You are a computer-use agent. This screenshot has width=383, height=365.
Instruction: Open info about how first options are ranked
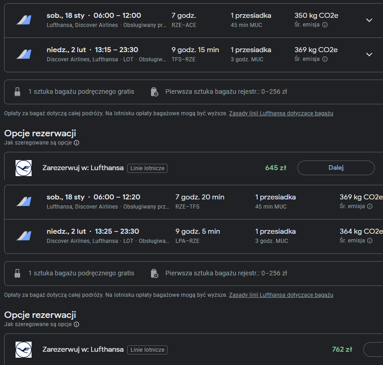76,143
